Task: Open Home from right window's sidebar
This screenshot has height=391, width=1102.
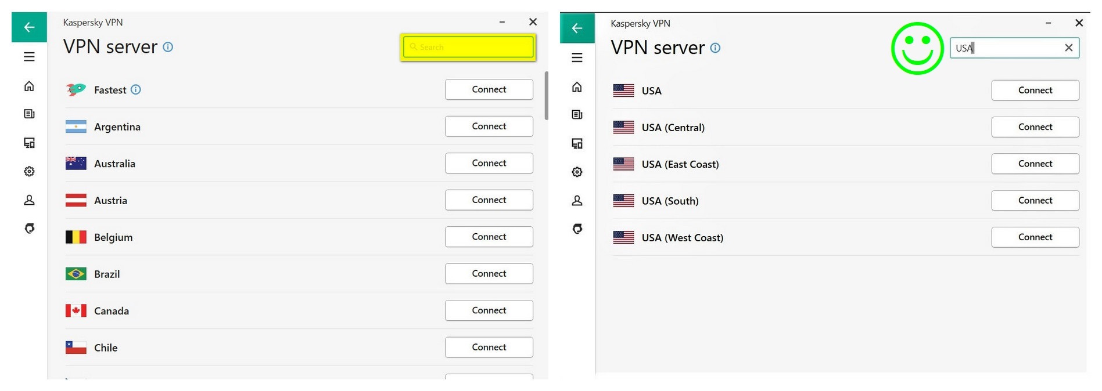Action: click(x=577, y=86)
